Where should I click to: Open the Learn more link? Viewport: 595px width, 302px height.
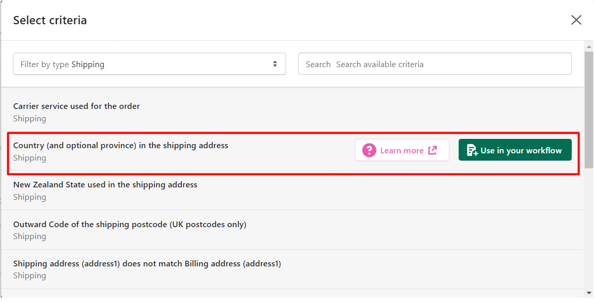(402, 150)
